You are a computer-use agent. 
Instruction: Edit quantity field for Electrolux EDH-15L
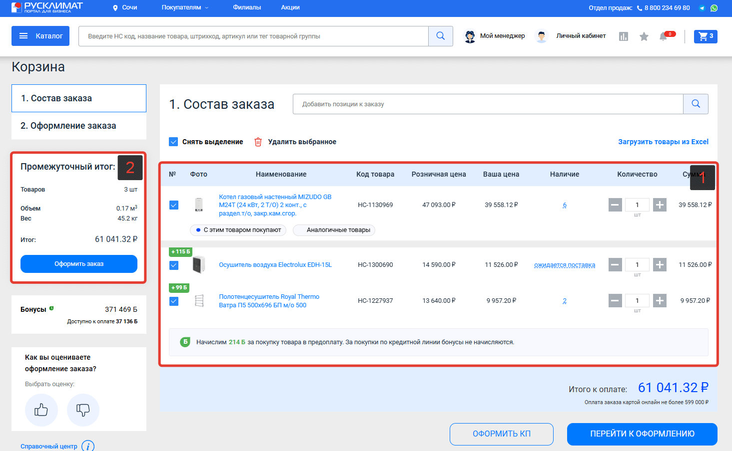click(637, 264)
